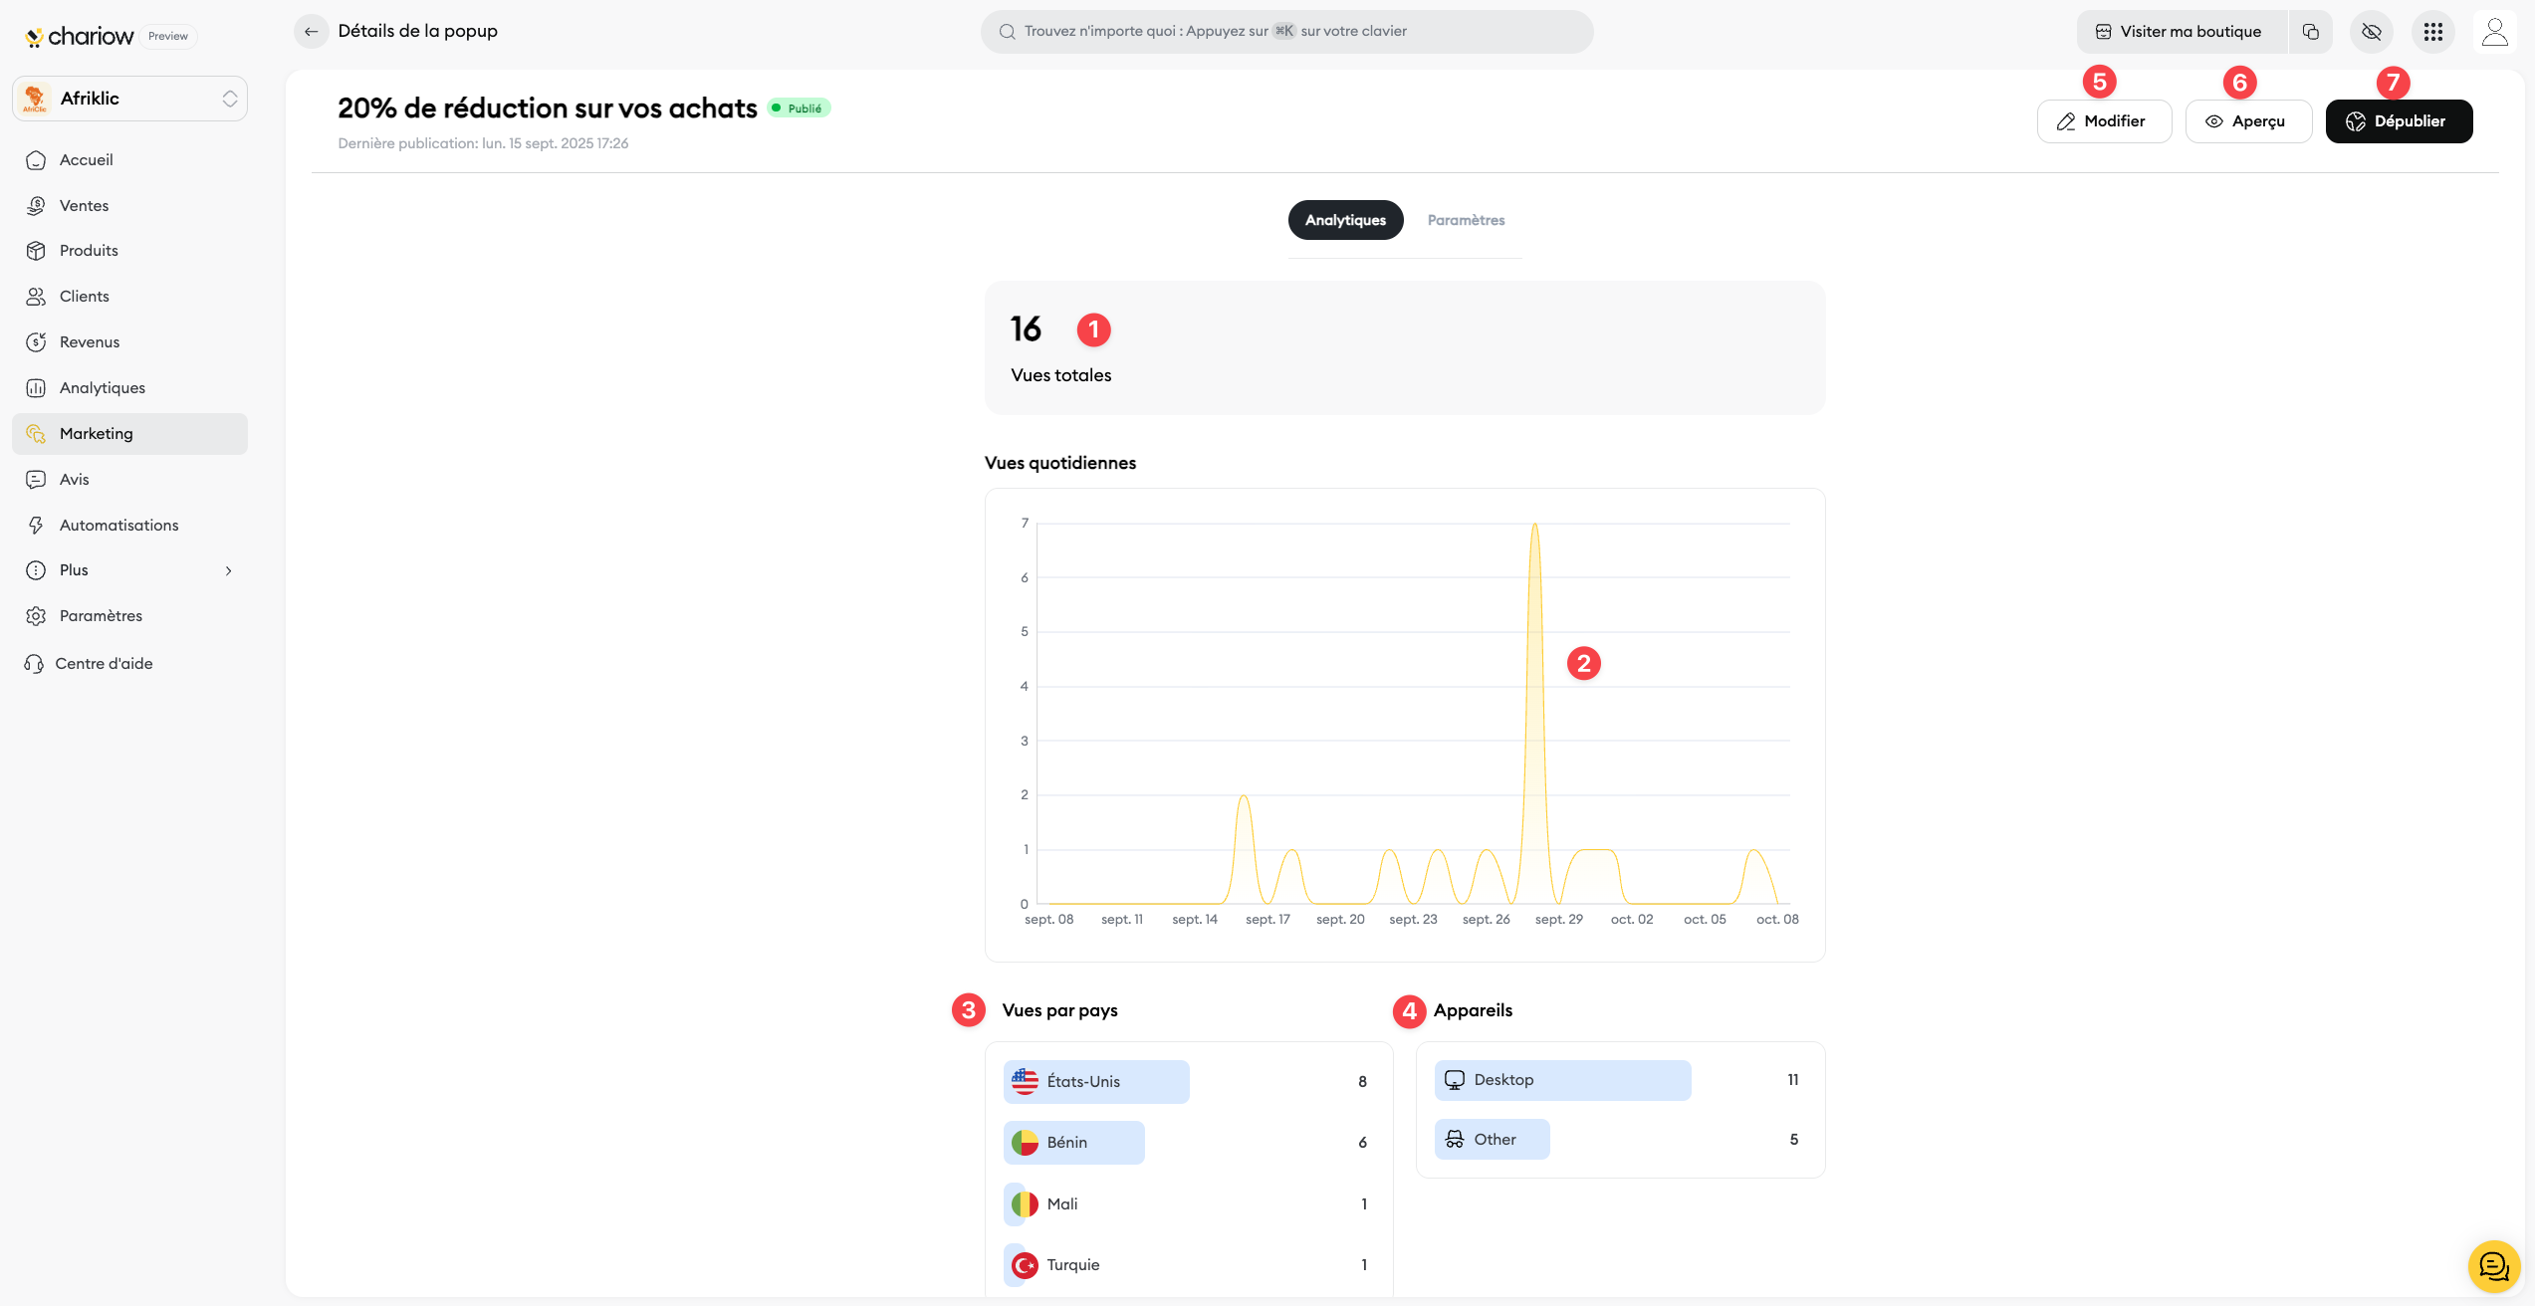2535x1306 pixels.
Task: Click the États-Unis country bar
Action: pyautogui.click(x=1095, y=1082)
